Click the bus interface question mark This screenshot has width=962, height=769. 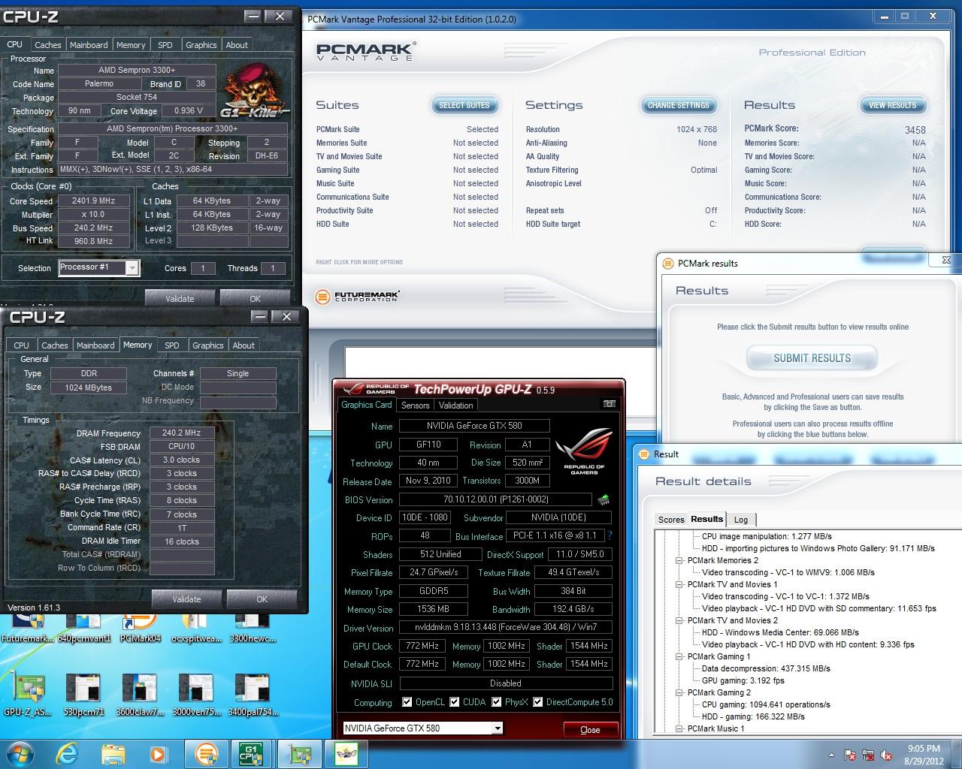610,535
